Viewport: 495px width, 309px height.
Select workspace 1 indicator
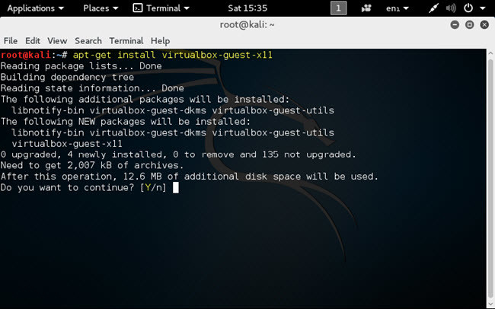click(338, 8)
